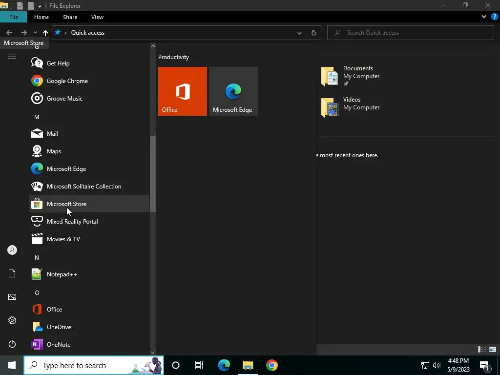The image size is (500, 375).
Task: Launch Microsoft Edge from Start app list
Action: coord(89,168)
